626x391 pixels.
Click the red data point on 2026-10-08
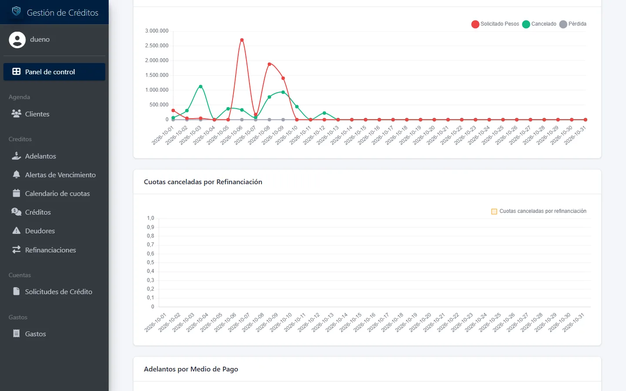click(270, 64)
